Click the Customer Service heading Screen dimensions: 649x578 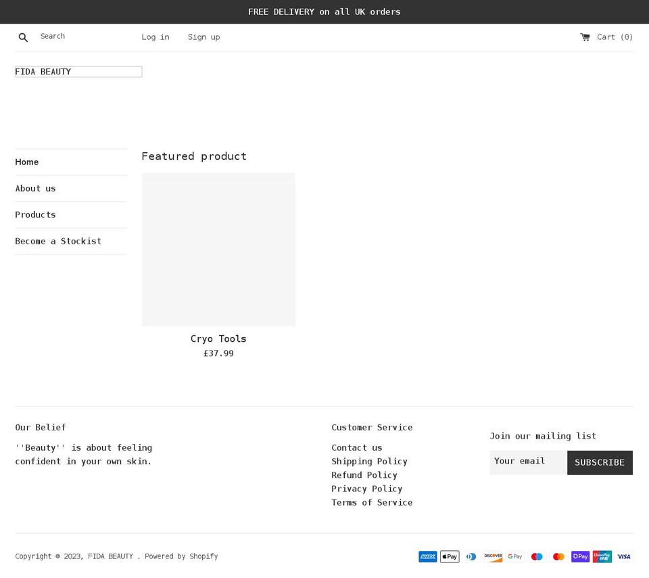(x=372, y=427)
